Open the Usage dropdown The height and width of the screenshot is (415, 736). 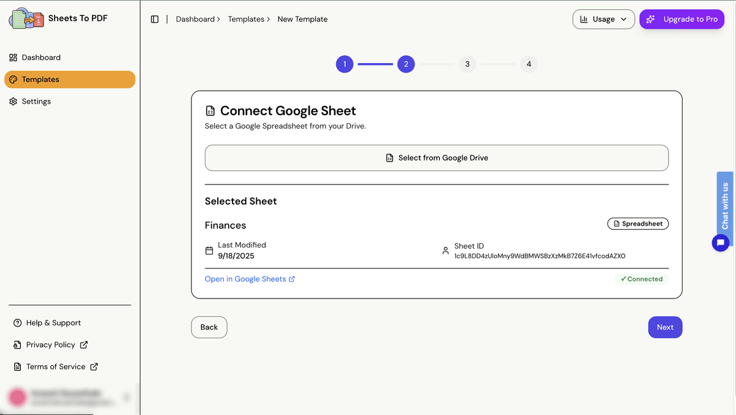(604, 19)
